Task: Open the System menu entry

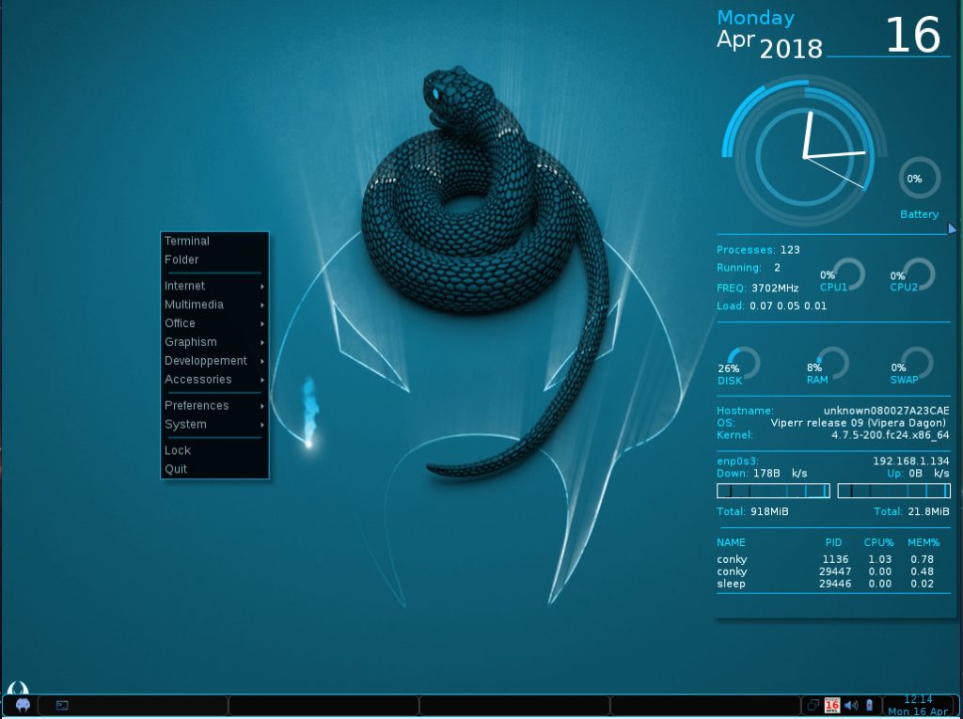Action: 214,425
